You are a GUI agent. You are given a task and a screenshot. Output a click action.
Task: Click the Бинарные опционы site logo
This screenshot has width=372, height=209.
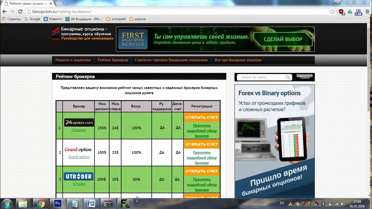(83, 34)
